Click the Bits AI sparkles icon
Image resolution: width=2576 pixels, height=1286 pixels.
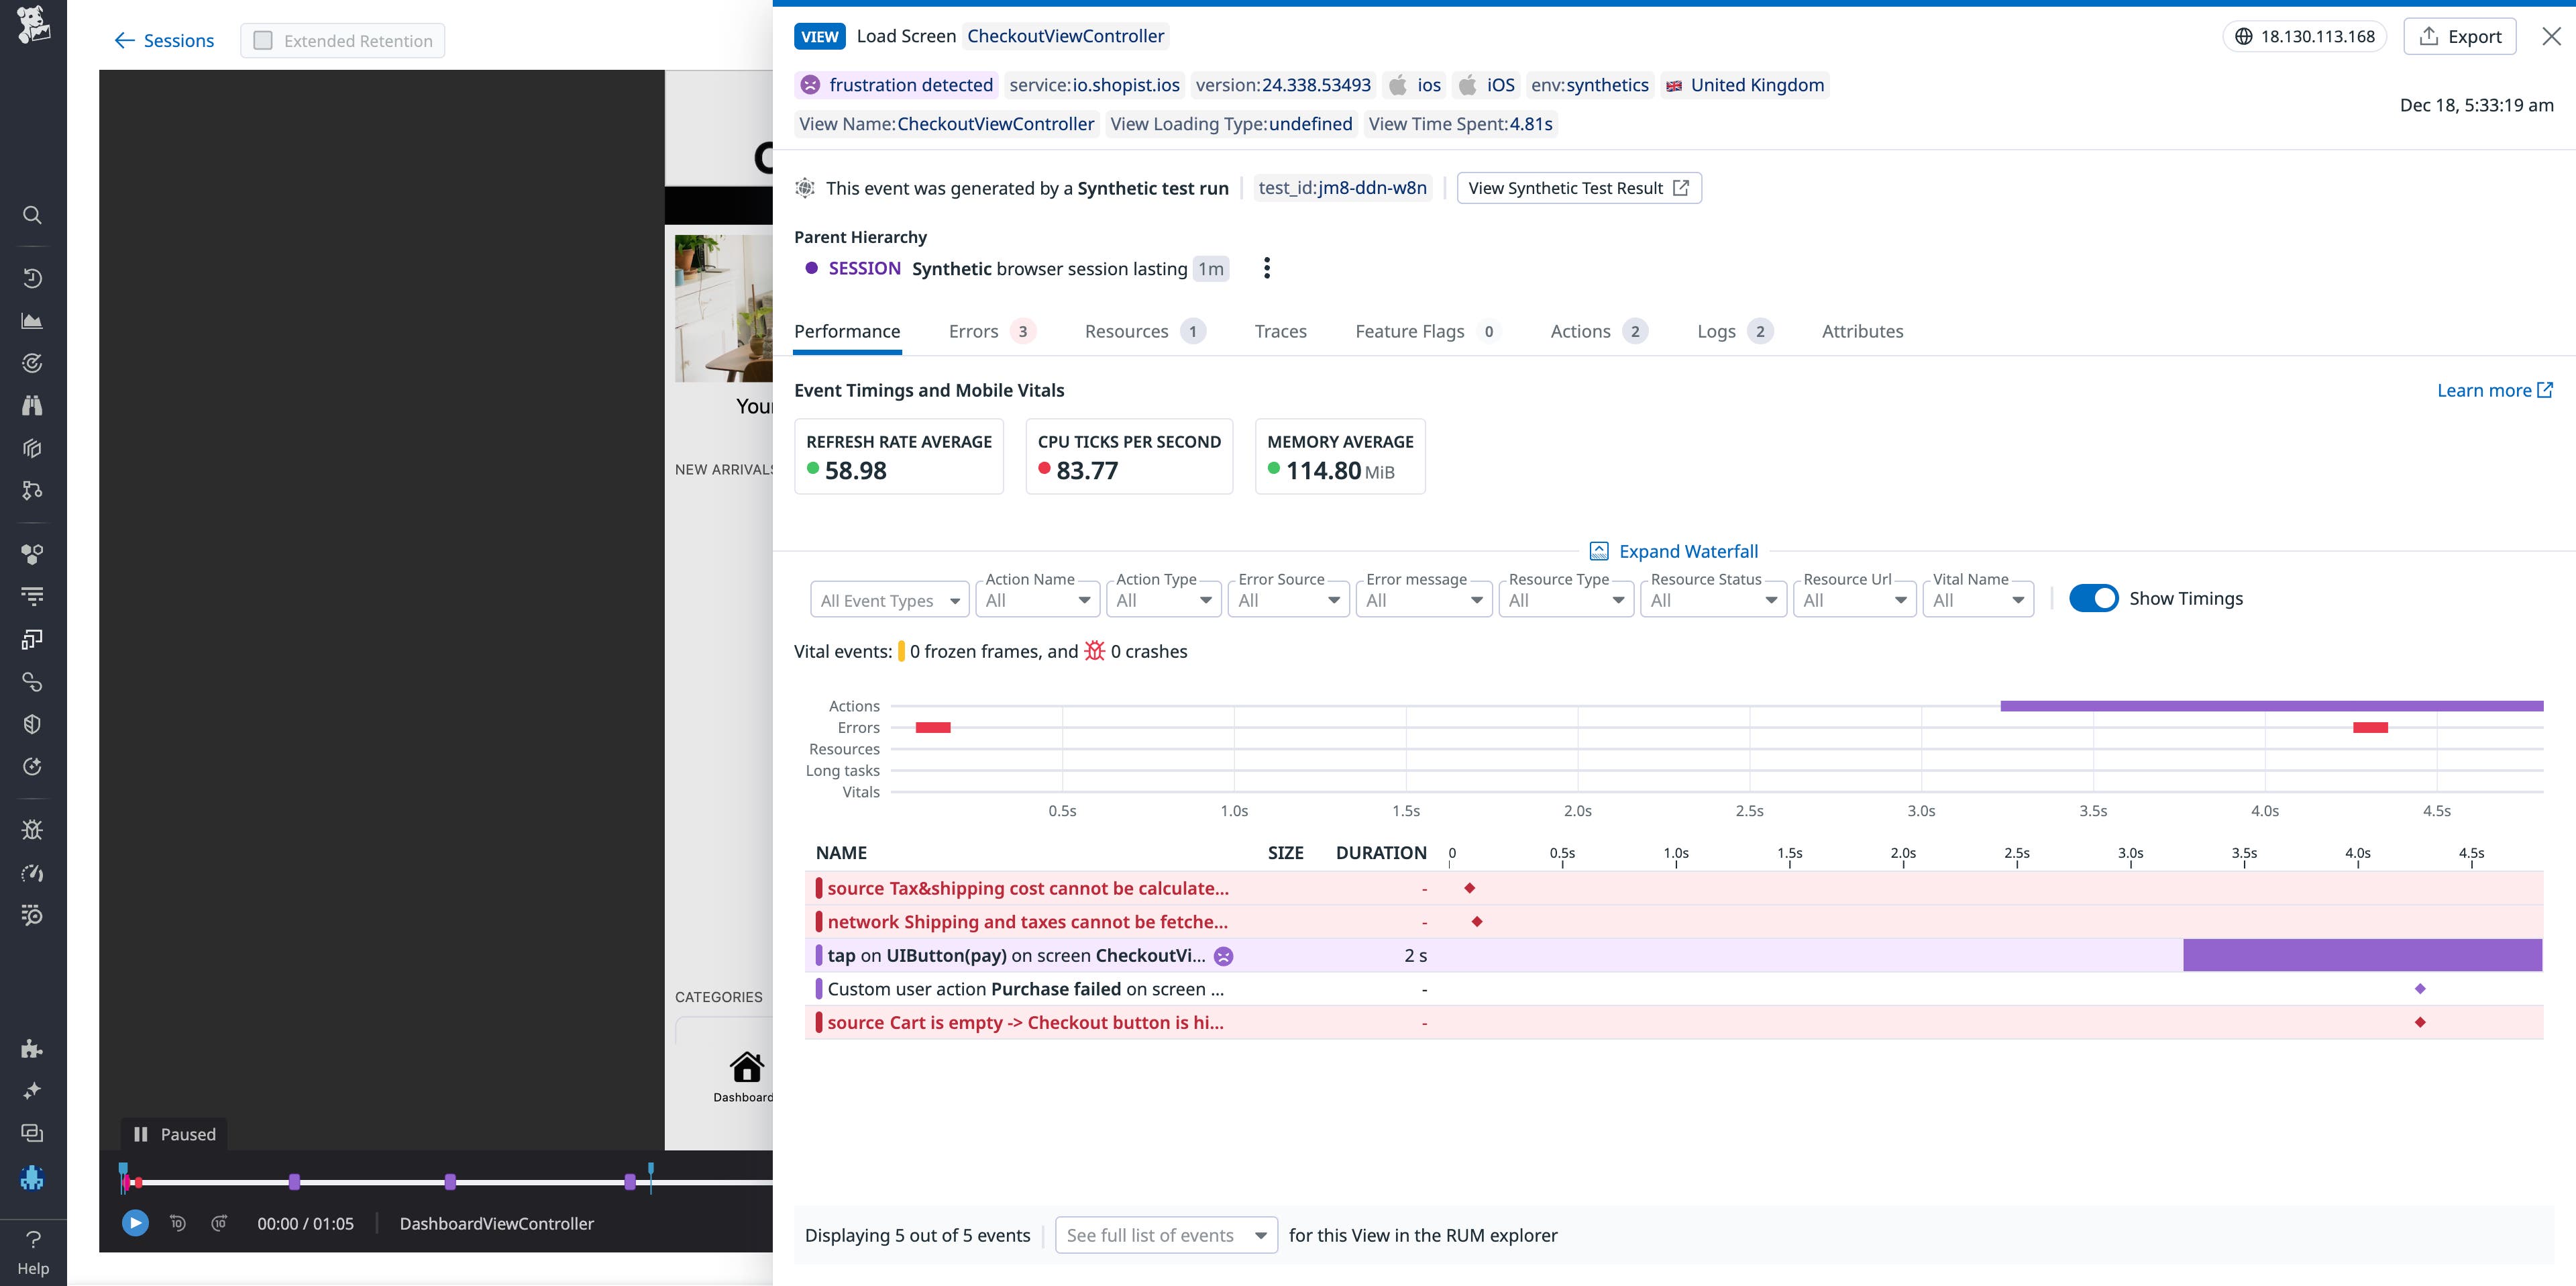point(32,1090)
